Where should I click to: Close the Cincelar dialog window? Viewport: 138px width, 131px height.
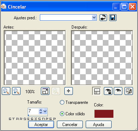(132, 7)
